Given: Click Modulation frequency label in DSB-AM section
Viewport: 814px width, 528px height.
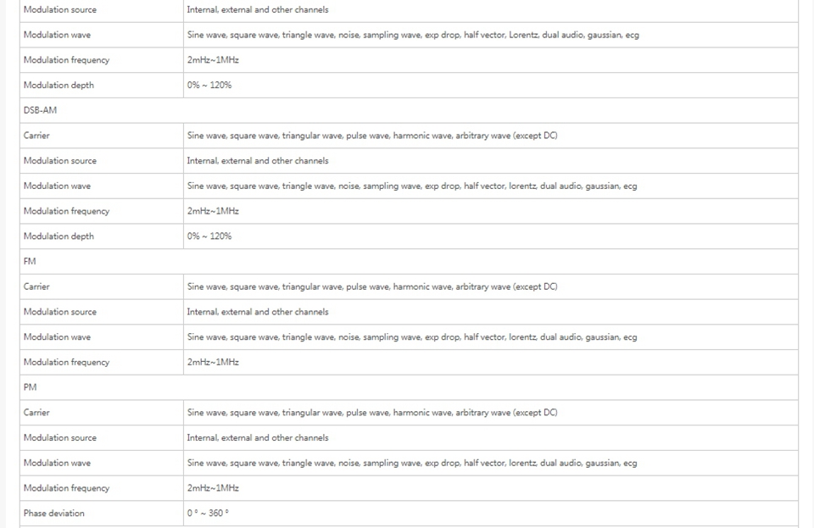Looking at the screenshot, I should [x=66, y=211].
